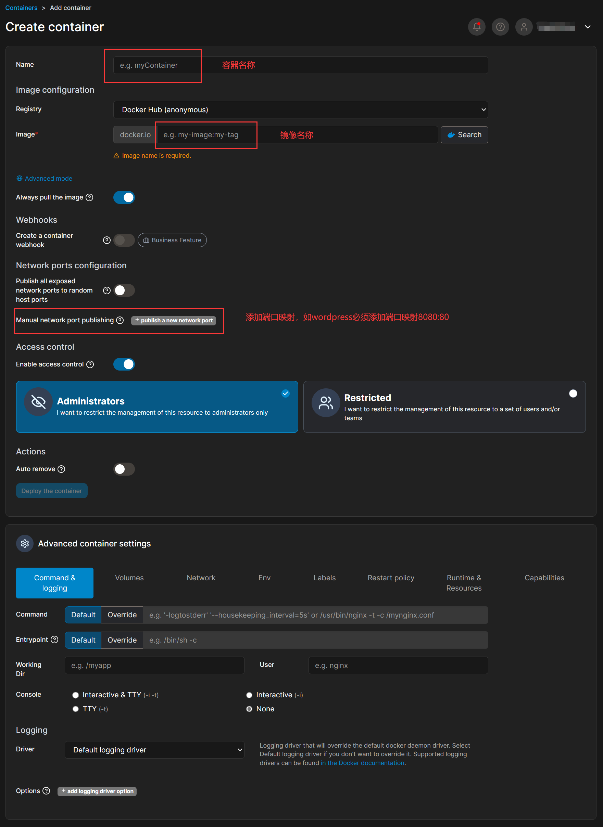Image resolution: width=603 pixels, height=827 pixels.
Task: Focus the container Name input field
Action: [x=301, y=65]
